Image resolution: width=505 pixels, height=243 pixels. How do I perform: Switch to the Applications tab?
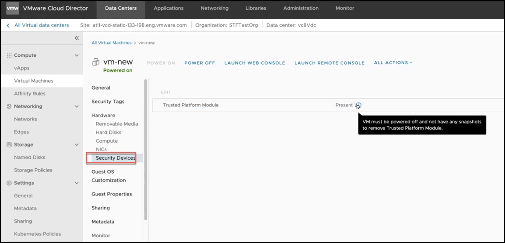[168, 8]
